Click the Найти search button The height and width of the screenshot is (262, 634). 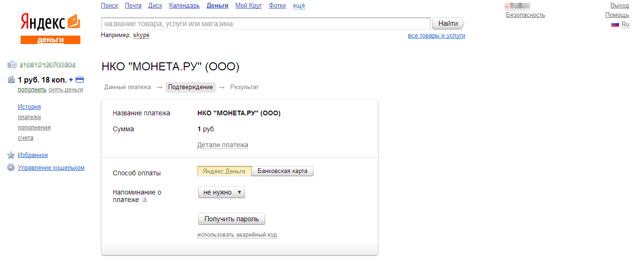coord(448,23)
